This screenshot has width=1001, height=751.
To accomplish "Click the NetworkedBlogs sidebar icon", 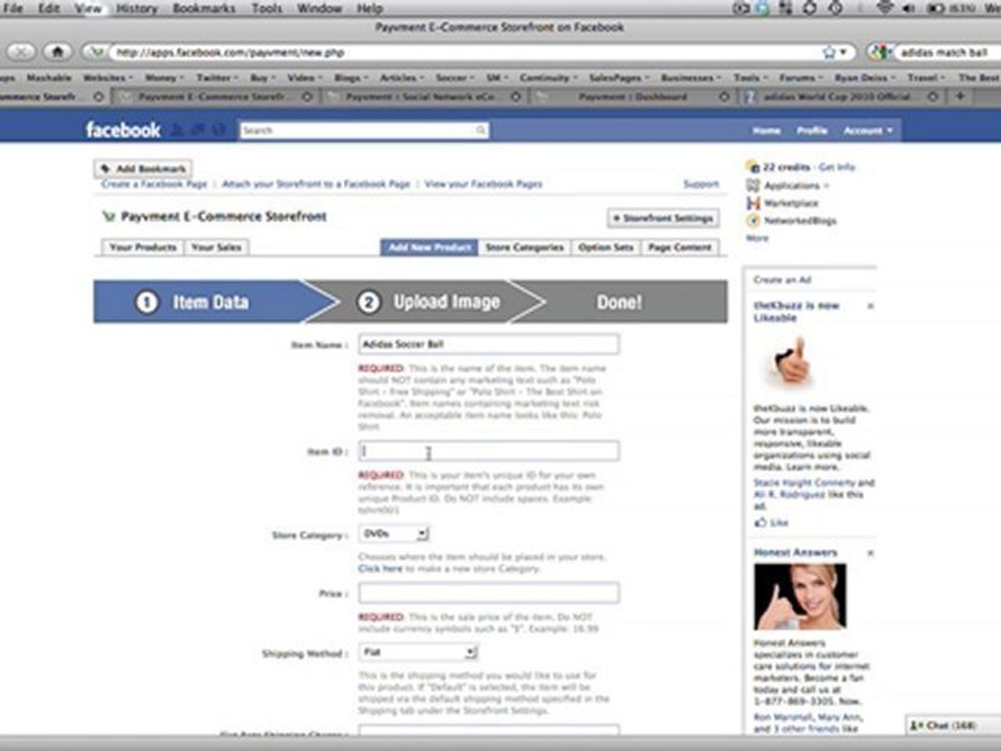I will [x=752, y=220].
